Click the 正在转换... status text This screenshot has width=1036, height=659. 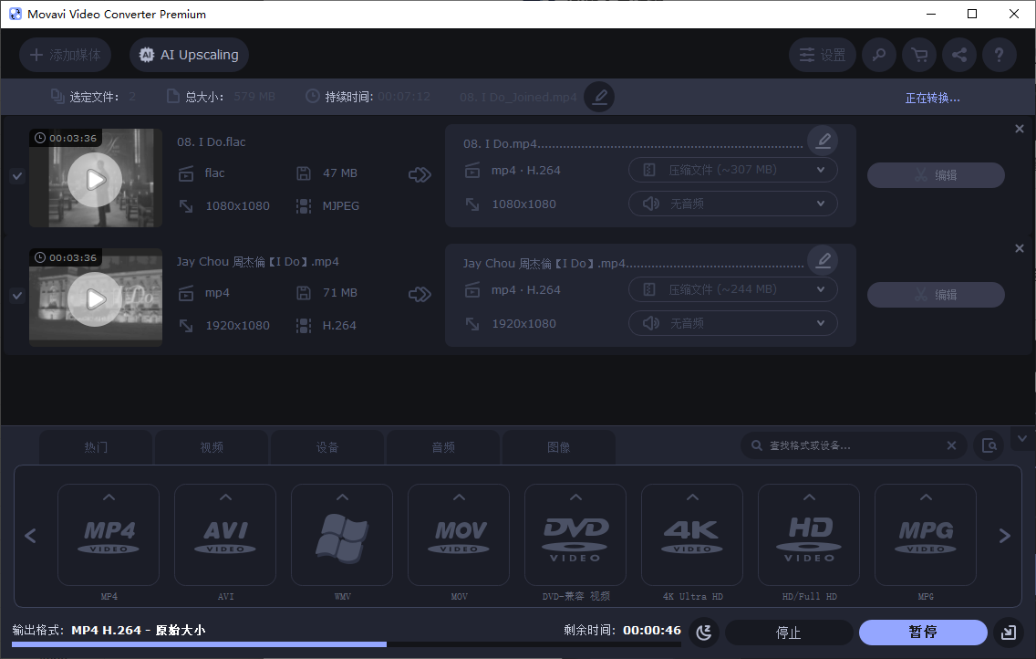(932, 98)
